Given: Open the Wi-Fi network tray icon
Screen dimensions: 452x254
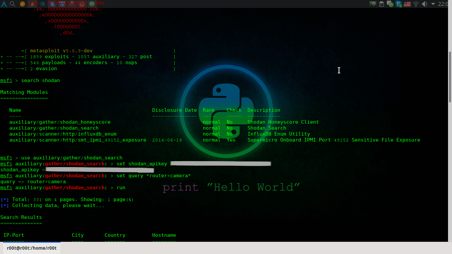Looking at the screenshot, I should 416,4.
